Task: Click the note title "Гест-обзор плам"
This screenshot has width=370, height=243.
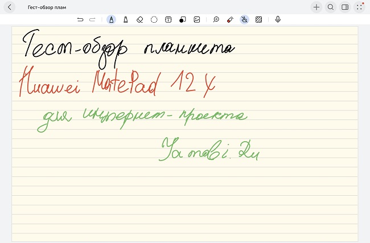Action: click(47, 7)
